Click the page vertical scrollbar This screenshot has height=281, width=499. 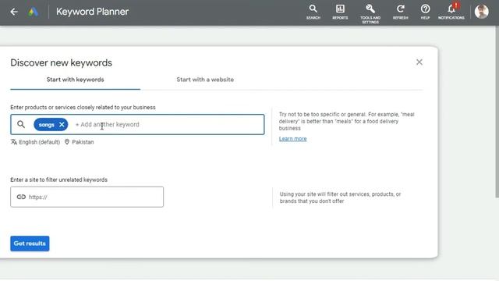pyautogui.click(x=497, y=112)
